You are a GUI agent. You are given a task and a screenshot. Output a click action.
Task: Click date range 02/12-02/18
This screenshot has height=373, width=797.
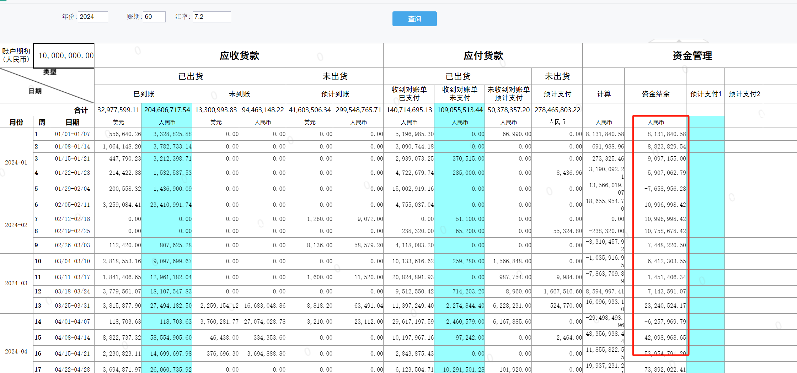72,219
